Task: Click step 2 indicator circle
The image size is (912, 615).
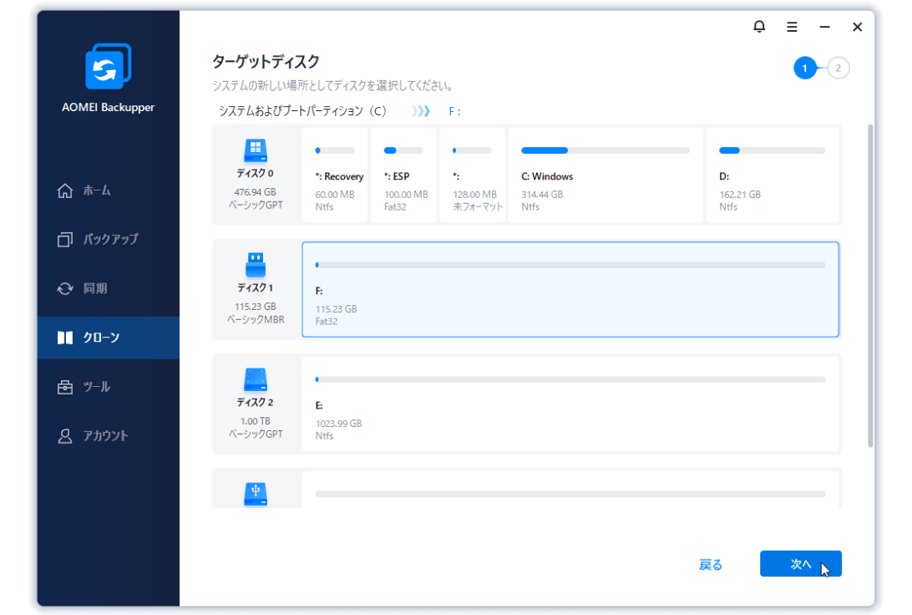Action: click(839, 69)
